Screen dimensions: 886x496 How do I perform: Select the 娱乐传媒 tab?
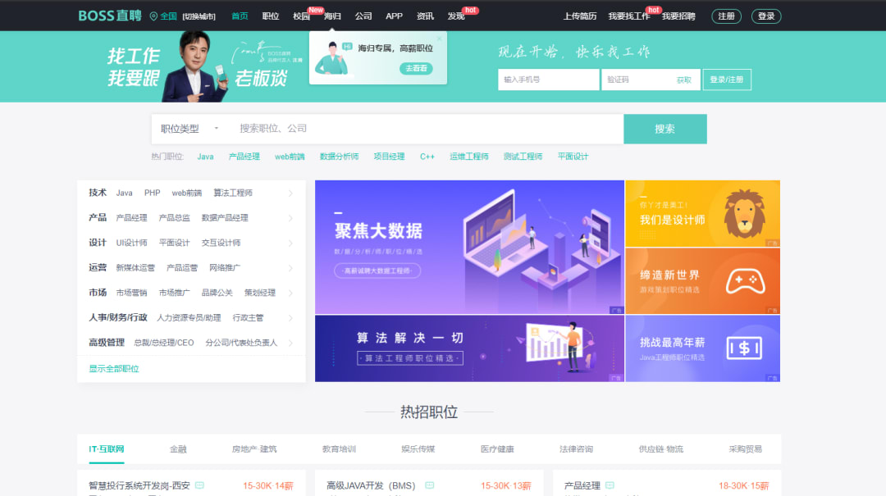(x=418, y=449)
